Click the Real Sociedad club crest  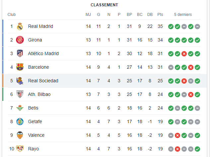click(x=20, y=81)
